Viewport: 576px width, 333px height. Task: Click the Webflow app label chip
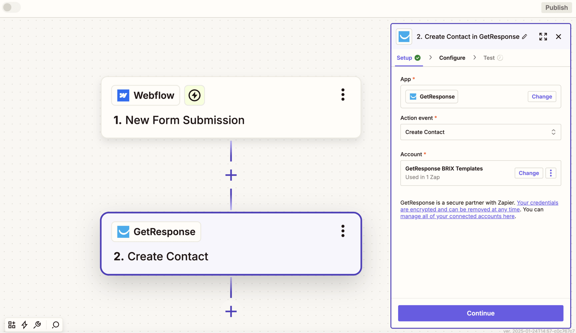(x=146, y=95)
